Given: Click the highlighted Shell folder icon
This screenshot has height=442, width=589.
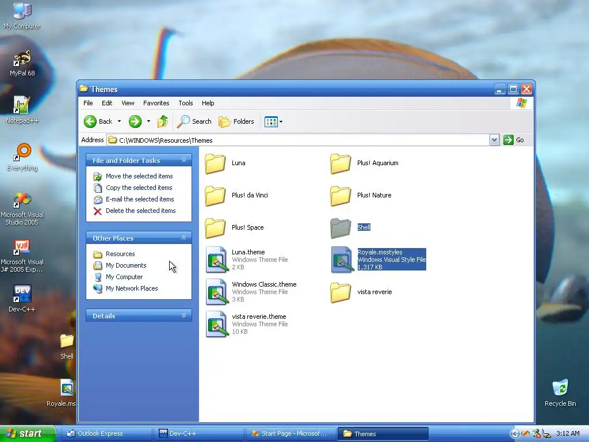Looking at the screenshot, I should [341, 228].
